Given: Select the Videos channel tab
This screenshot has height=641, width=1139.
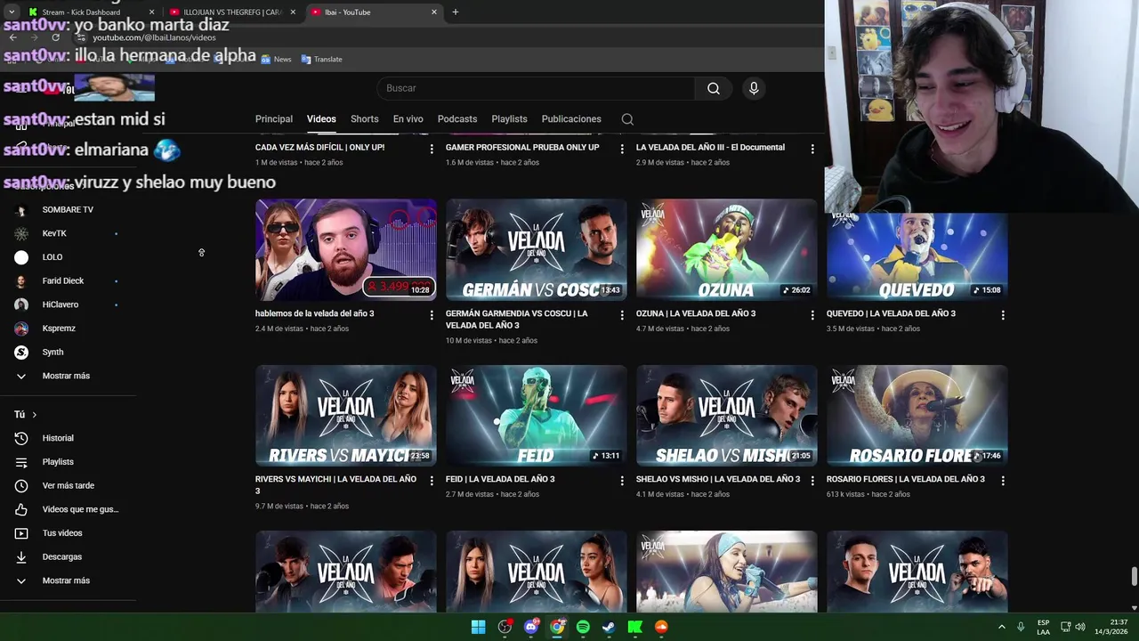Looking at the screenshot, I should coord(321,119).
